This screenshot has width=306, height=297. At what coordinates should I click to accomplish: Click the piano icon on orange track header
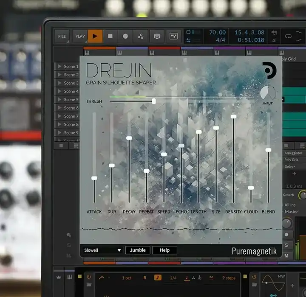[x=87, y=53]
